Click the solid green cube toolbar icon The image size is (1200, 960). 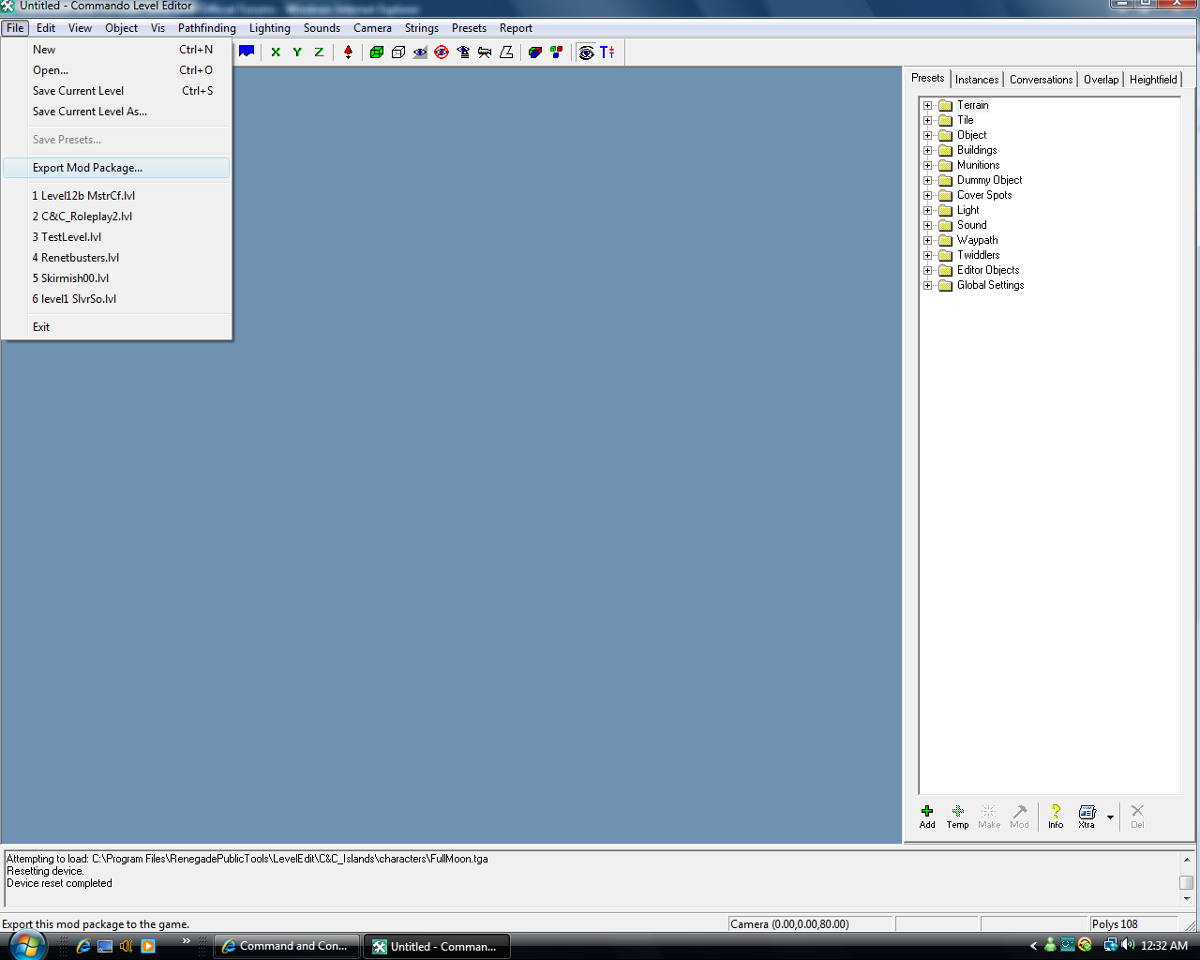click(377, 52)
